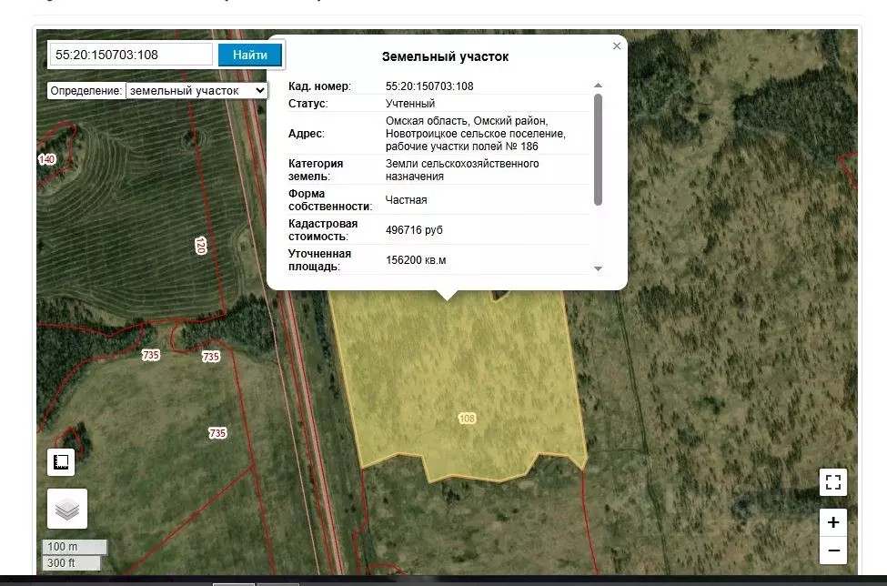
Task: Click the parcel label 140 on the map
Action: pyautogui.click(x=46, y=160)
